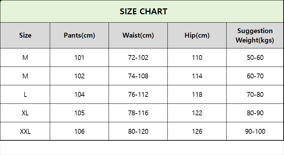The width and height of the screenshot is (284, 155).
Task: Click weight cell showing 90-100
Action: click(x=255, y=131)
